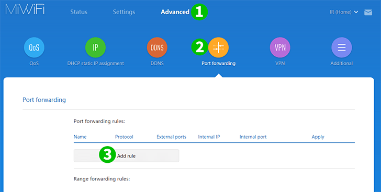Open the Additional settings hamburger icon
This screenshot has width=381, height=192.
(x=342, y=47)
